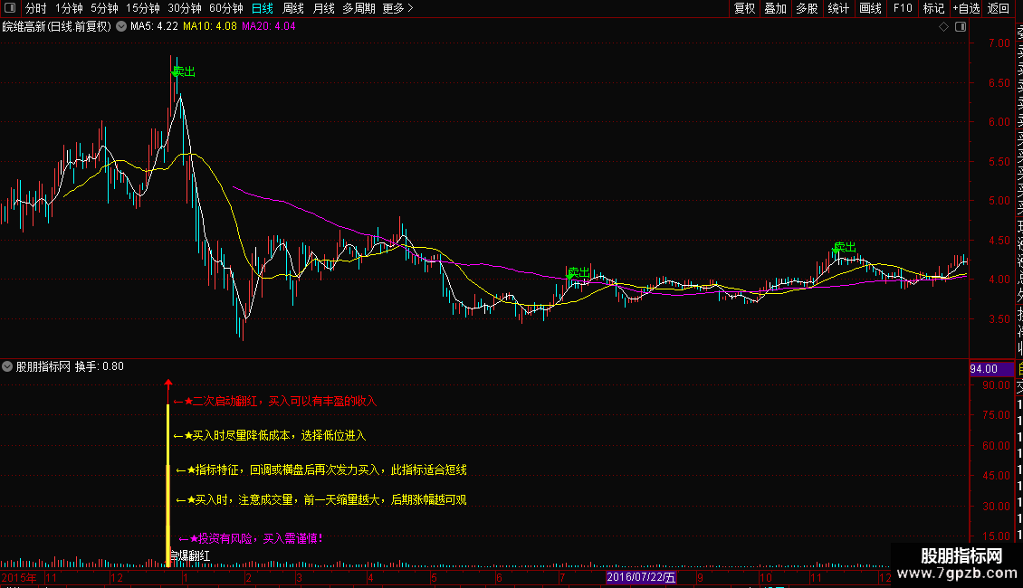The width and height of the screenshot is (1023, 588).
Task: Select the 60分钟 period tab
Action: coord(226,8)
